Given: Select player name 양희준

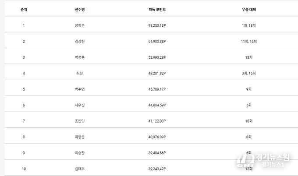Looking at the screenshot, I should pos(79,25).
